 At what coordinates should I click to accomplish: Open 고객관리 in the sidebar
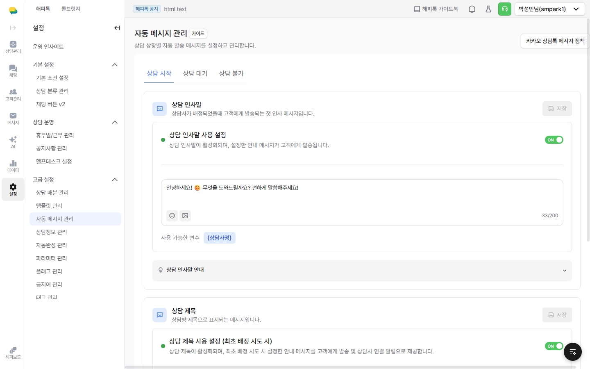pos(13,94)
